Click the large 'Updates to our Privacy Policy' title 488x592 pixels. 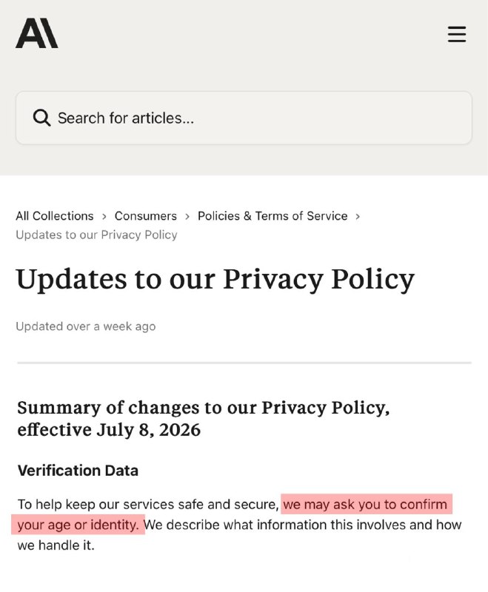[x=215, y=280]
